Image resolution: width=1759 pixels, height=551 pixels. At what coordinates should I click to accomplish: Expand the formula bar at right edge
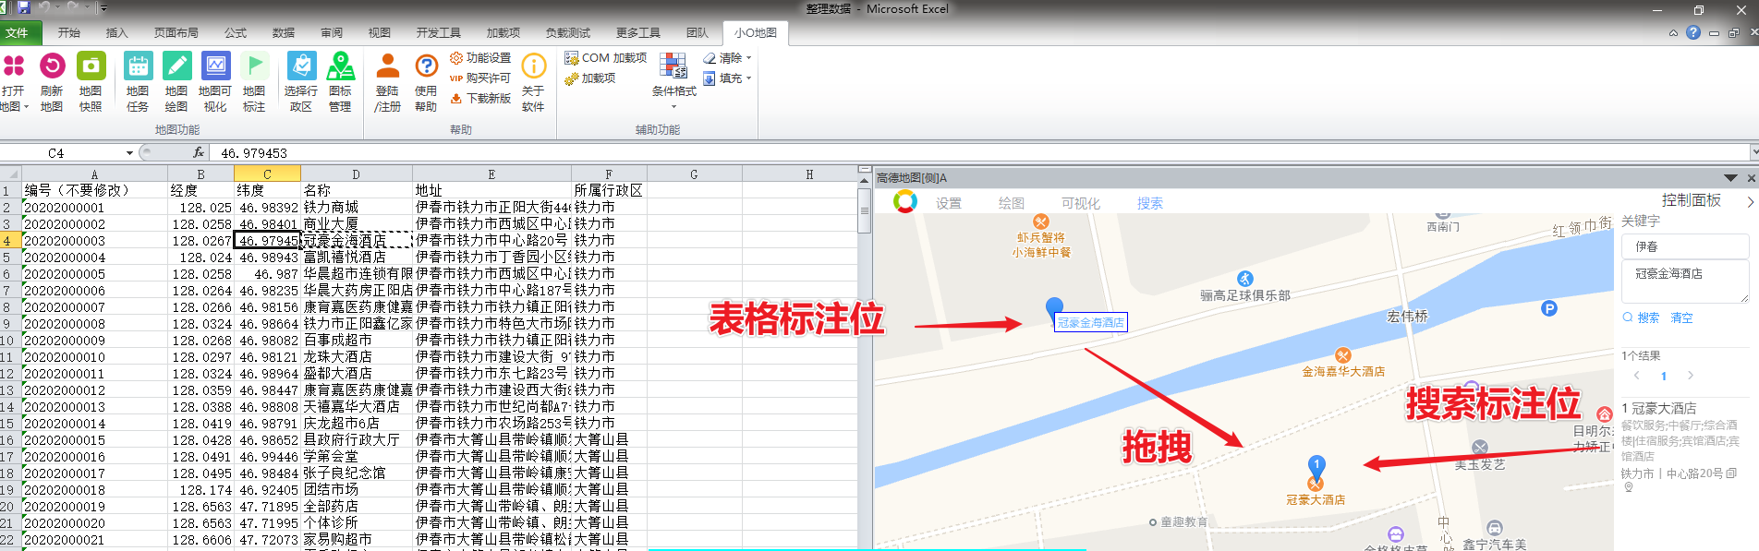[x=1753, y=152]
